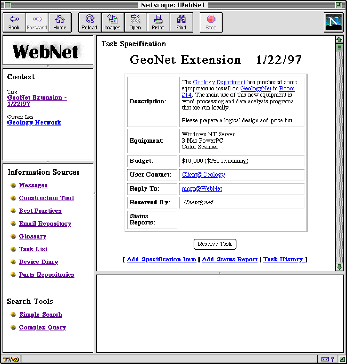The width and height of the screenshot is (347, 364).
Task: Go to Home via toolbar
Action: (60, 22)
